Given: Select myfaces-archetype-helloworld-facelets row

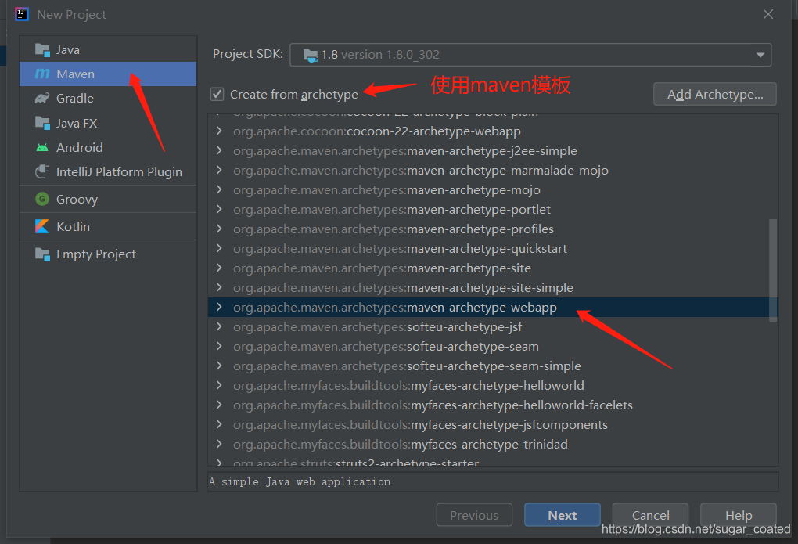Looking at the screenshot, I should click(x=493, y=405).
